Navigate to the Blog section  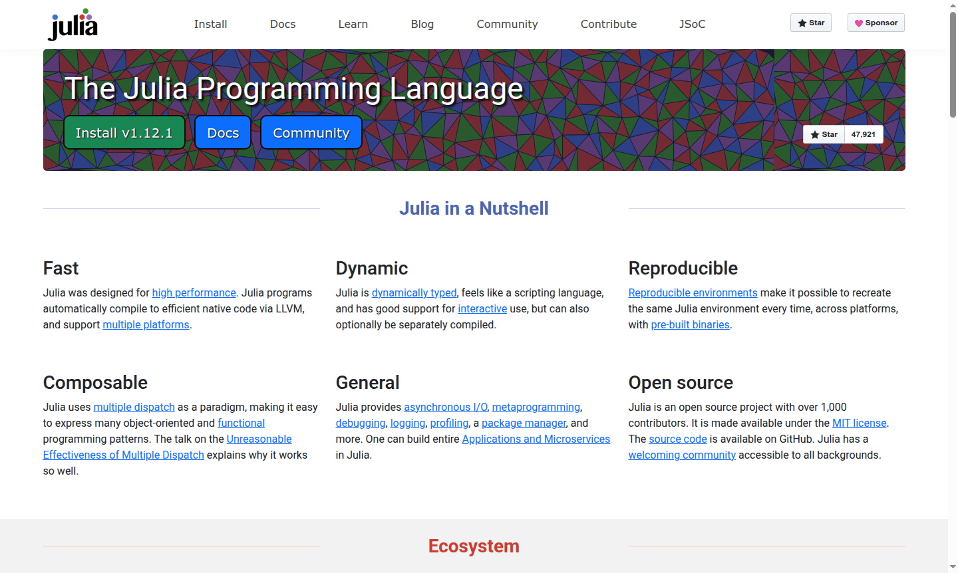(422, 24)
